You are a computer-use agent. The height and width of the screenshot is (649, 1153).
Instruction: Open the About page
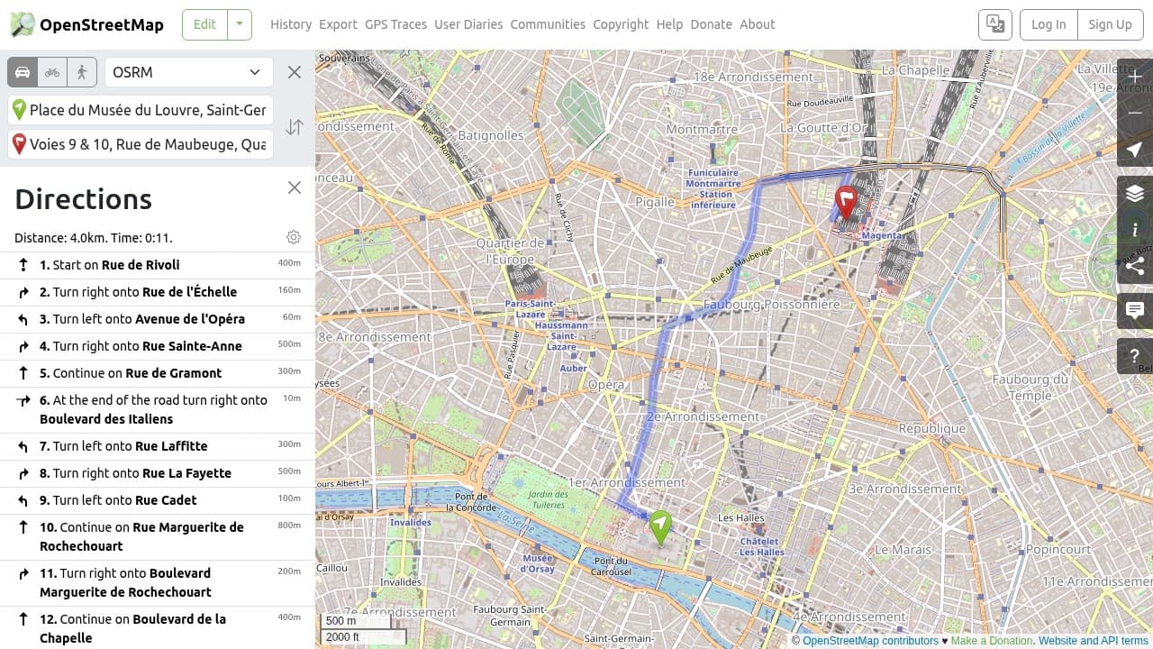(x=757, y=24)
